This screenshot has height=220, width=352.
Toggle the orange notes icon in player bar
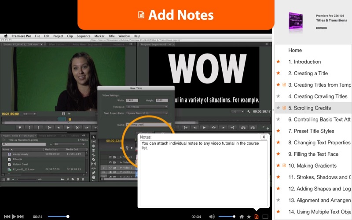[x=257, y=216]
